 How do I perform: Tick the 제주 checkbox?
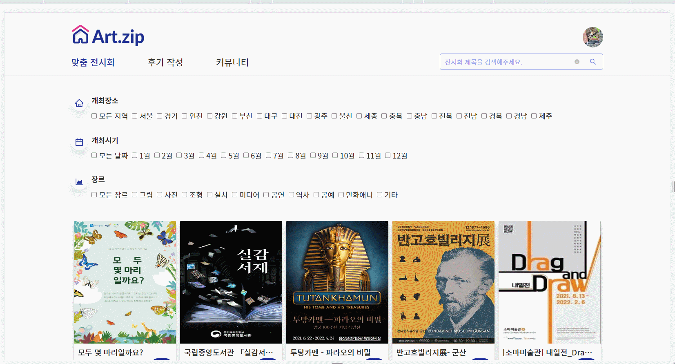click(x=534, y=116)
